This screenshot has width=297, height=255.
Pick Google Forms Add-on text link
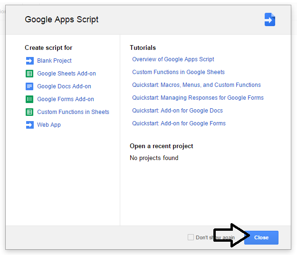pos(66,99)
